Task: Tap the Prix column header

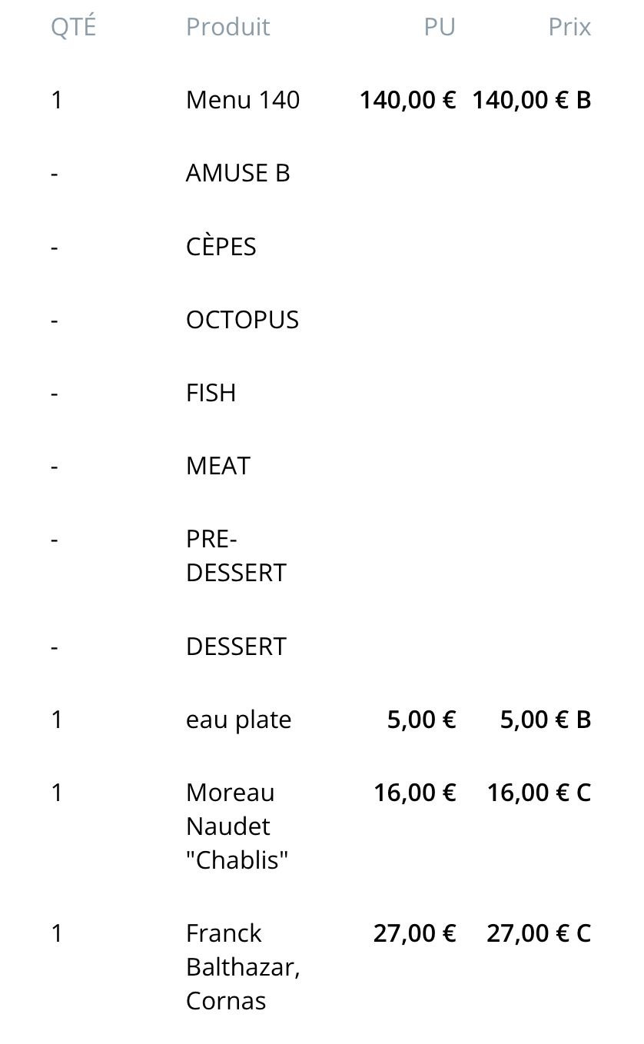Action: (x=569, y=27)
